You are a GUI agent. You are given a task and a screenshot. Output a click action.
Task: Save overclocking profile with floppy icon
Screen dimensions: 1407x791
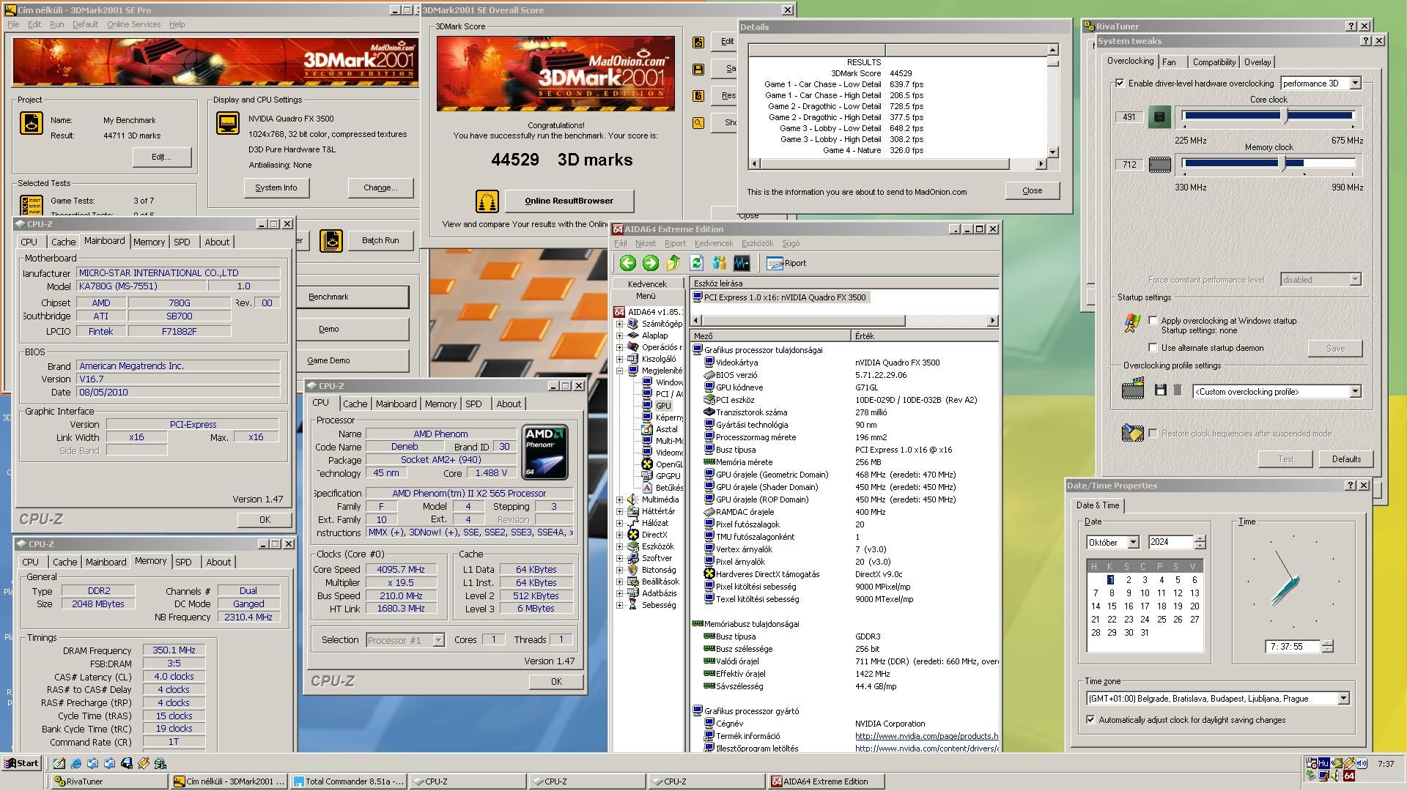click(x=1160, y=390)
